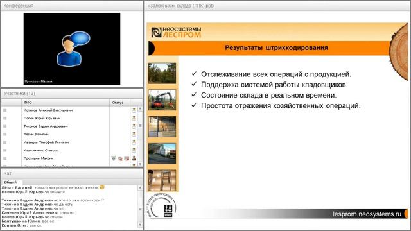
Task: Click bullet Простота отражения хозяйственных операций
Action: point(281,105)
